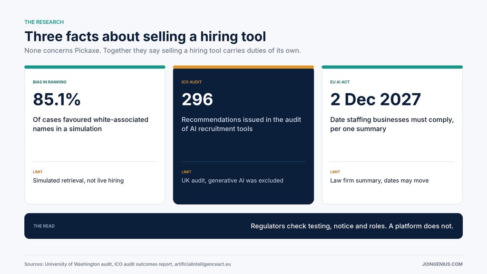
Task: Click "JOINGENIUS.COM" in the footer
Action: point(442,264)
